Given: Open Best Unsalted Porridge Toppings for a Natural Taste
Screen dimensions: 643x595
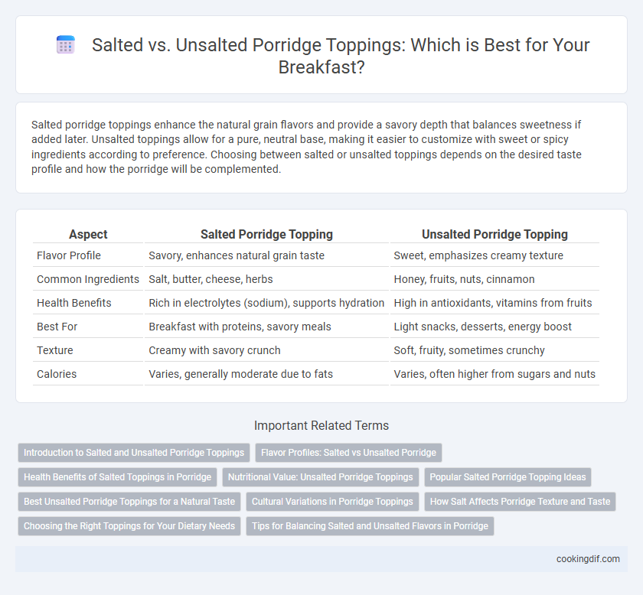Looking at the screenshot, I should (129, 502).
